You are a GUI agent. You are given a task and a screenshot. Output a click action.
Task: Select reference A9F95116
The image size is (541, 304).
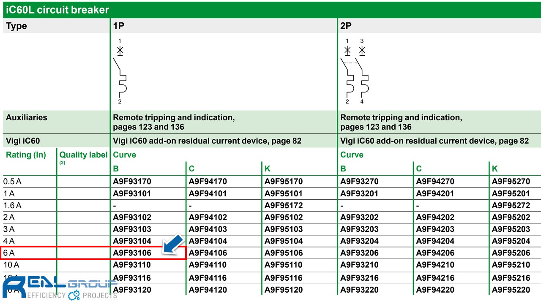284,278
